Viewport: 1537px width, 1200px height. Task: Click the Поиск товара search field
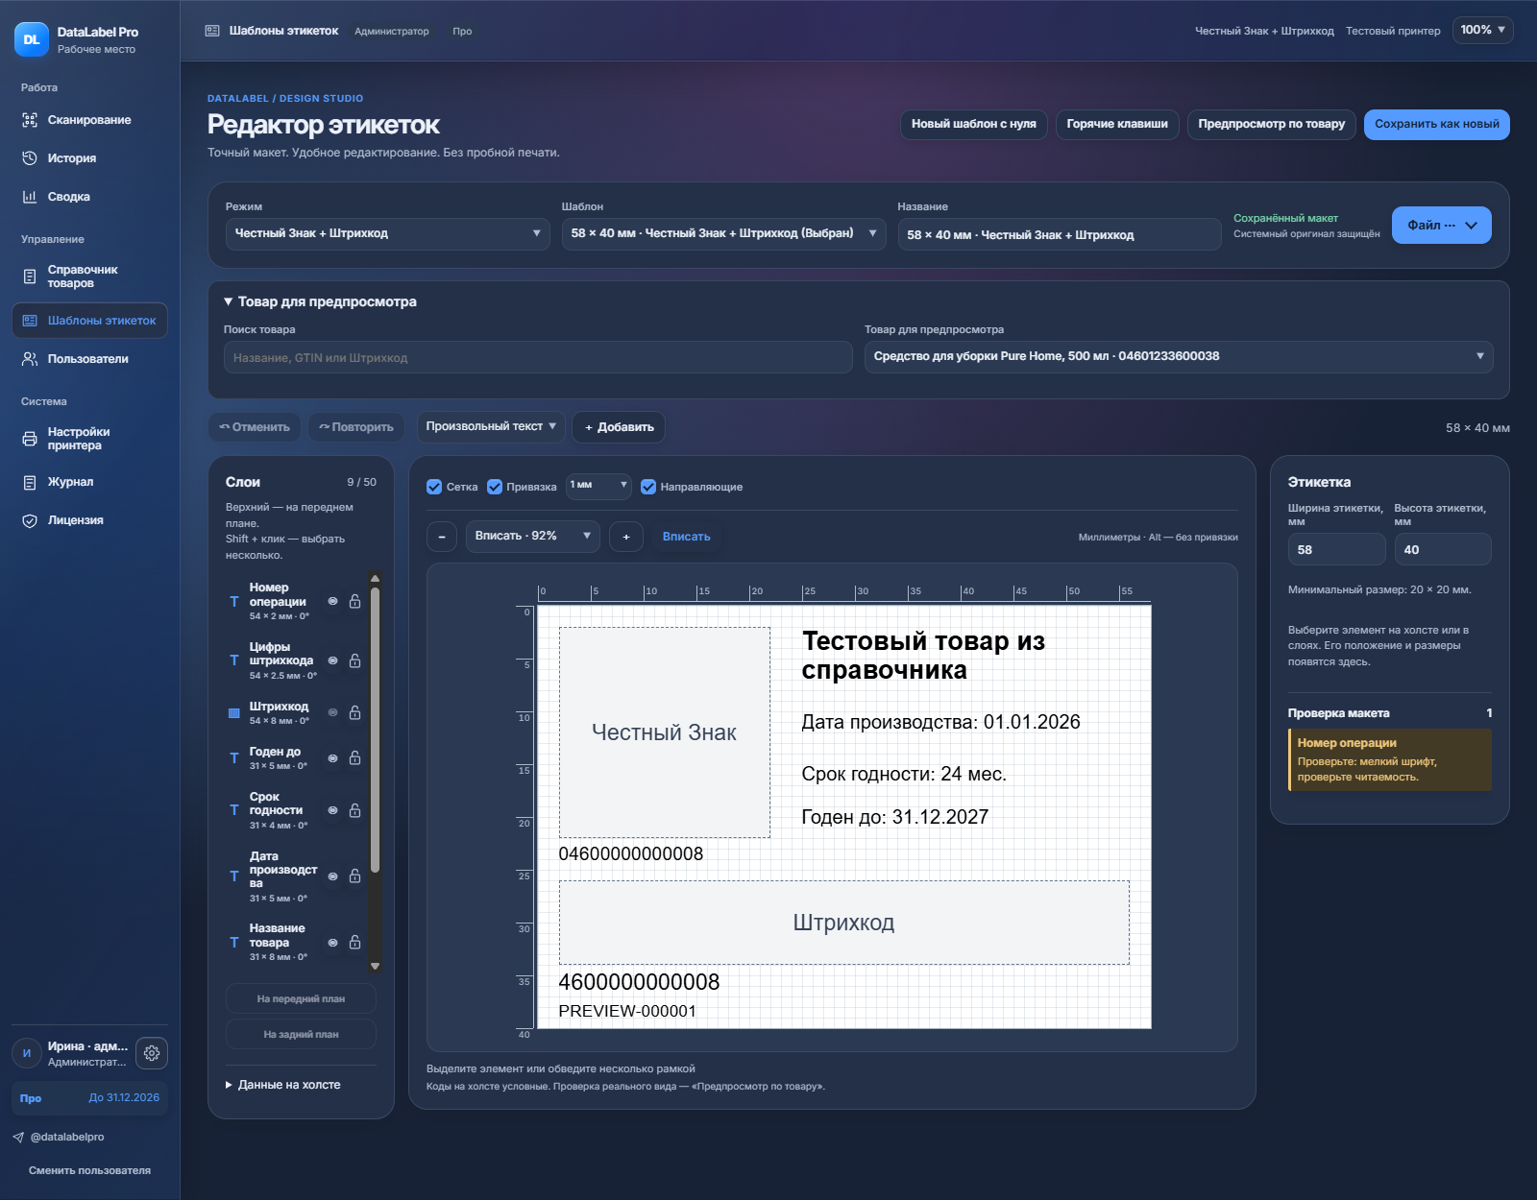point(538,357)
